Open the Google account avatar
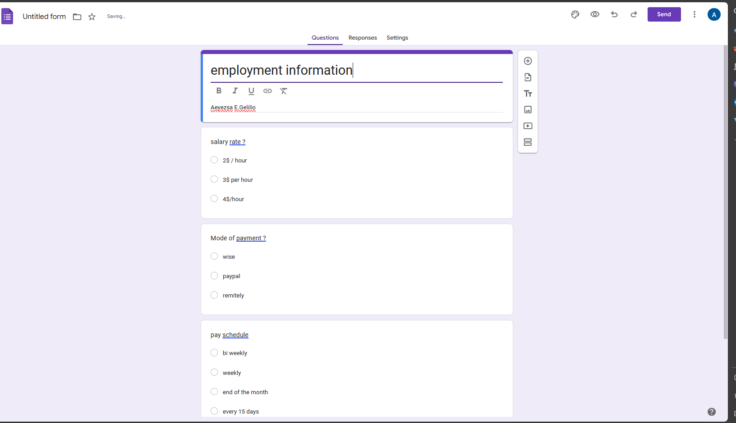 [x=714, y=14]
